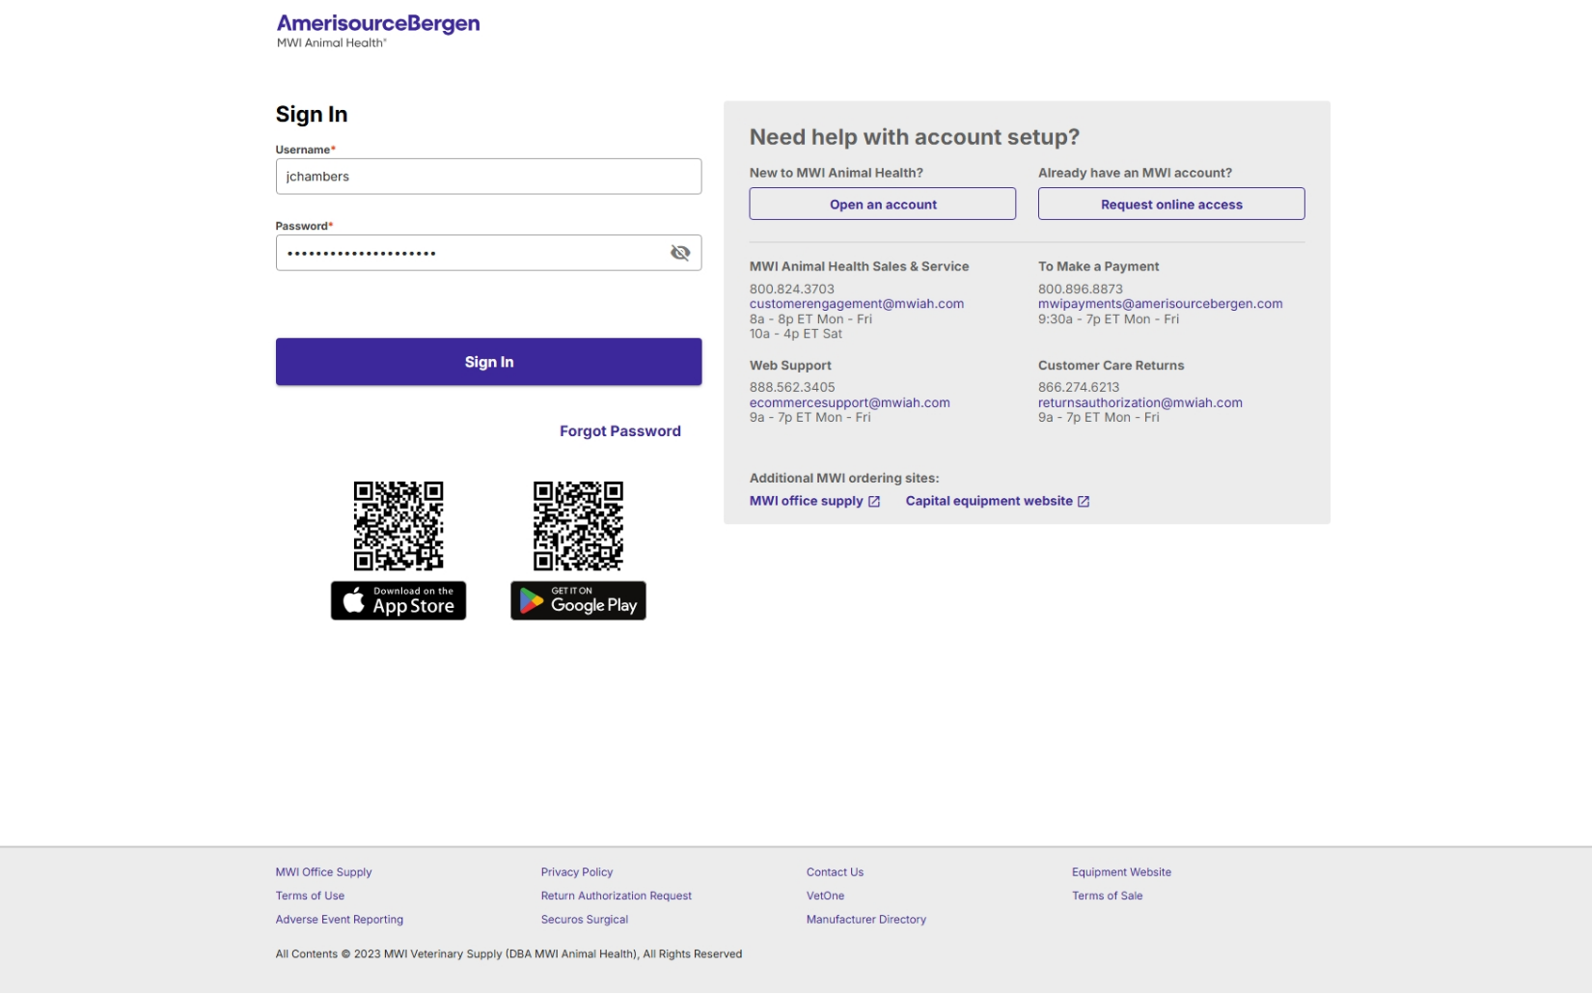Click the QR code above App Store badge

398,526
